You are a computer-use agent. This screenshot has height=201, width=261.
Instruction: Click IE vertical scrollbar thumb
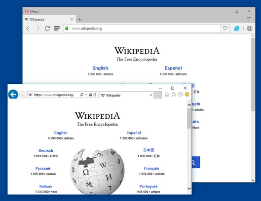(x=189, y=118)
